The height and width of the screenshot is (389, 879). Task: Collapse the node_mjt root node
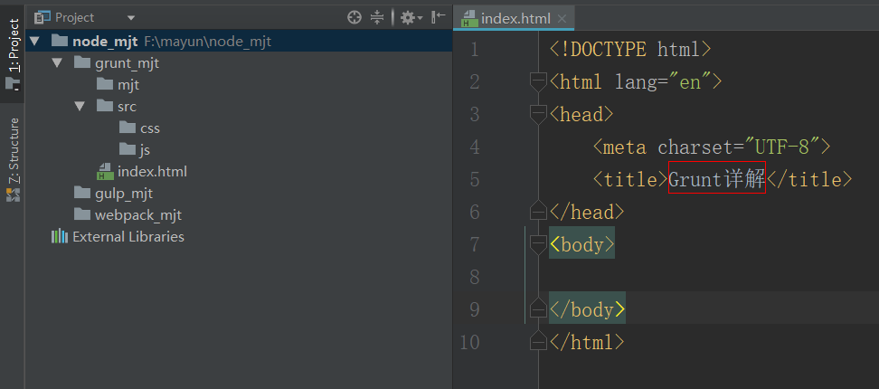point(35,42)
